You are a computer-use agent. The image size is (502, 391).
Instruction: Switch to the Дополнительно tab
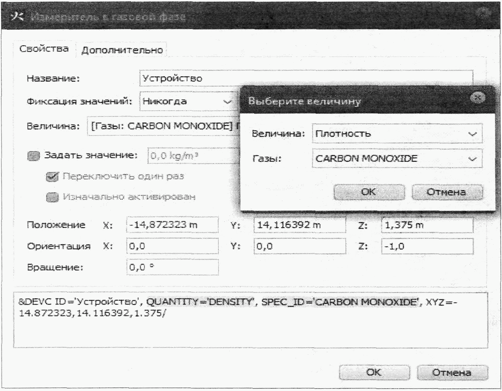[x=122, y=50]
